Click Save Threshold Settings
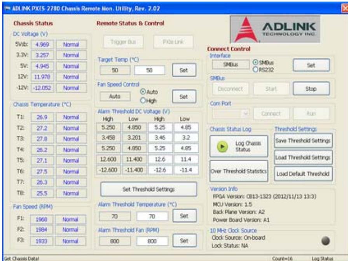 [x=303, y=141]
